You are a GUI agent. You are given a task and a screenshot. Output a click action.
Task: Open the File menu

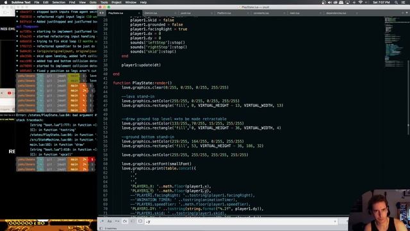click(37, 3)
